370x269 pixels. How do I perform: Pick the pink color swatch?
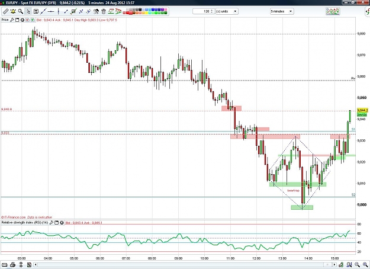pyautogui.click(x=166, y=9)
